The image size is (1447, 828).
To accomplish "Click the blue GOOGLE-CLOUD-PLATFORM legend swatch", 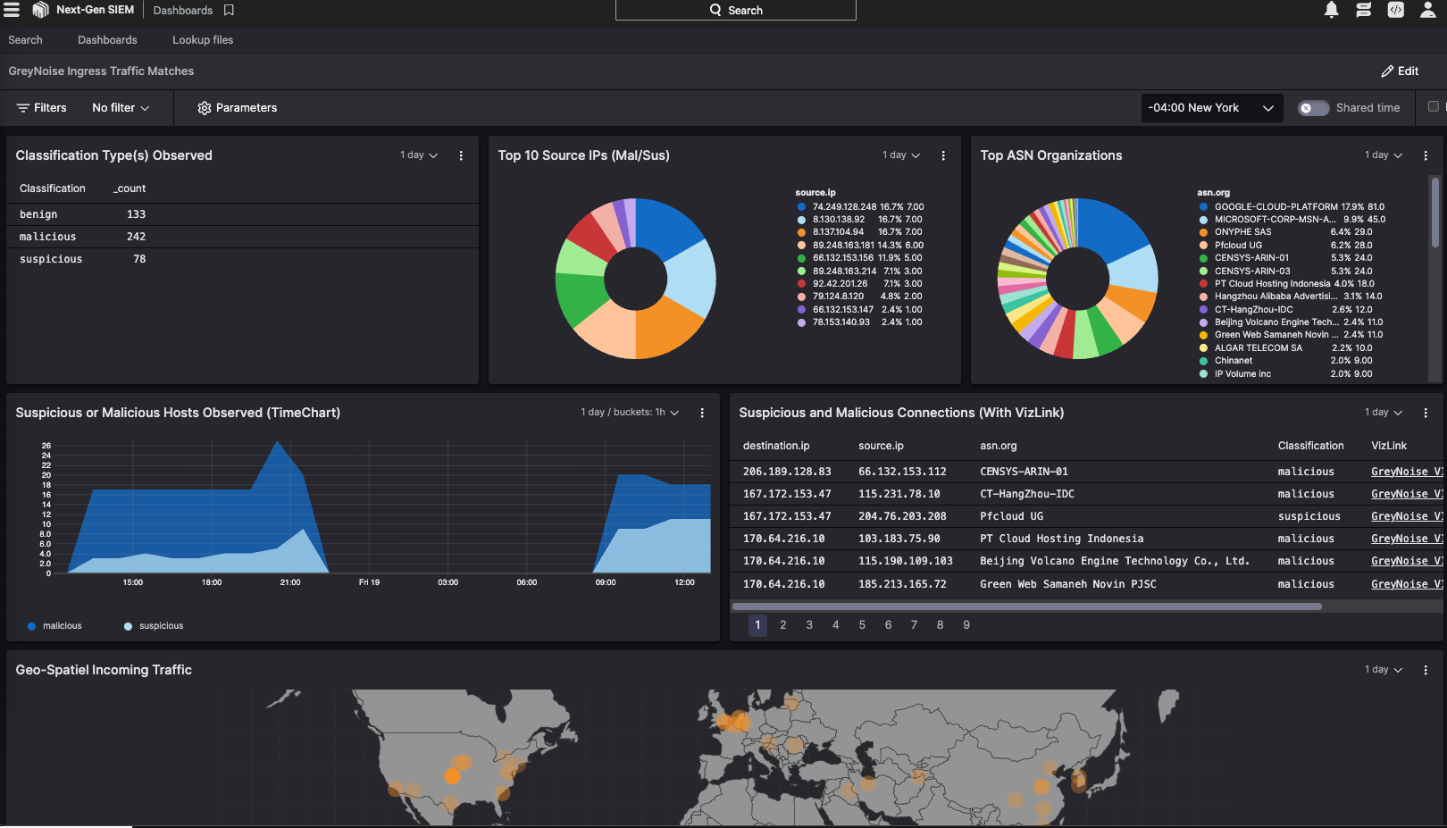I will click(1203, 207).
